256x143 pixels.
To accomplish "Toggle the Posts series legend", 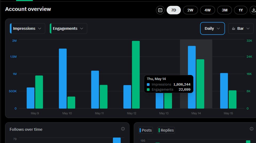I will coord(146,130).
